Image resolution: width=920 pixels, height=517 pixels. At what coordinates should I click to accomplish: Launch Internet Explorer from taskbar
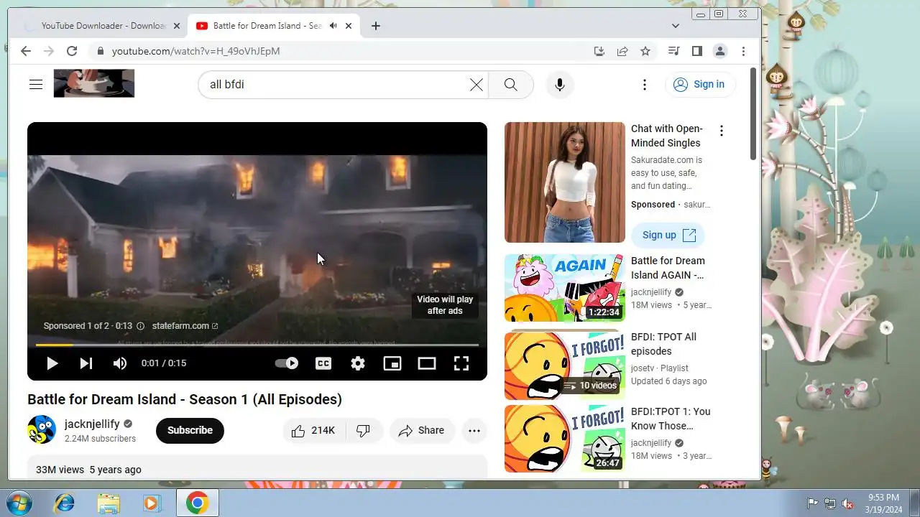click(x=65, y=503)
